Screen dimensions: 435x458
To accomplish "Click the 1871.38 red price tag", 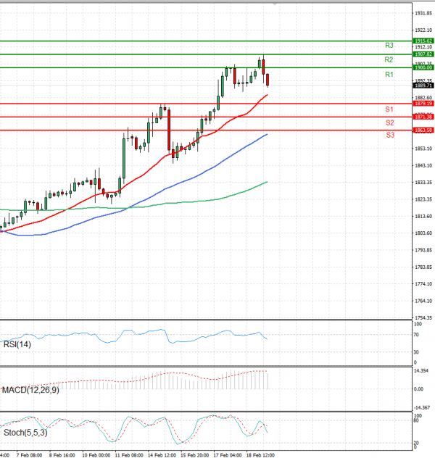I will [x=423, y=117].
